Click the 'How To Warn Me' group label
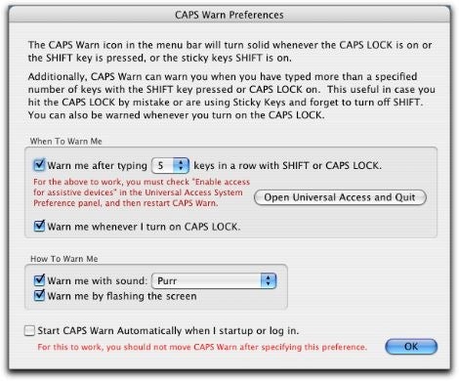This screenshot has height=381, width=459. click(64, 259)
